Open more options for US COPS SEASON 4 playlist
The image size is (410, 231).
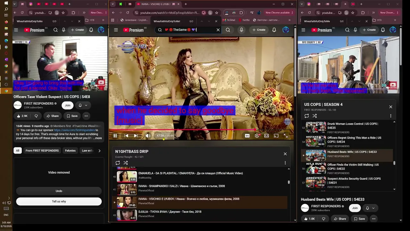click(391, 116)
